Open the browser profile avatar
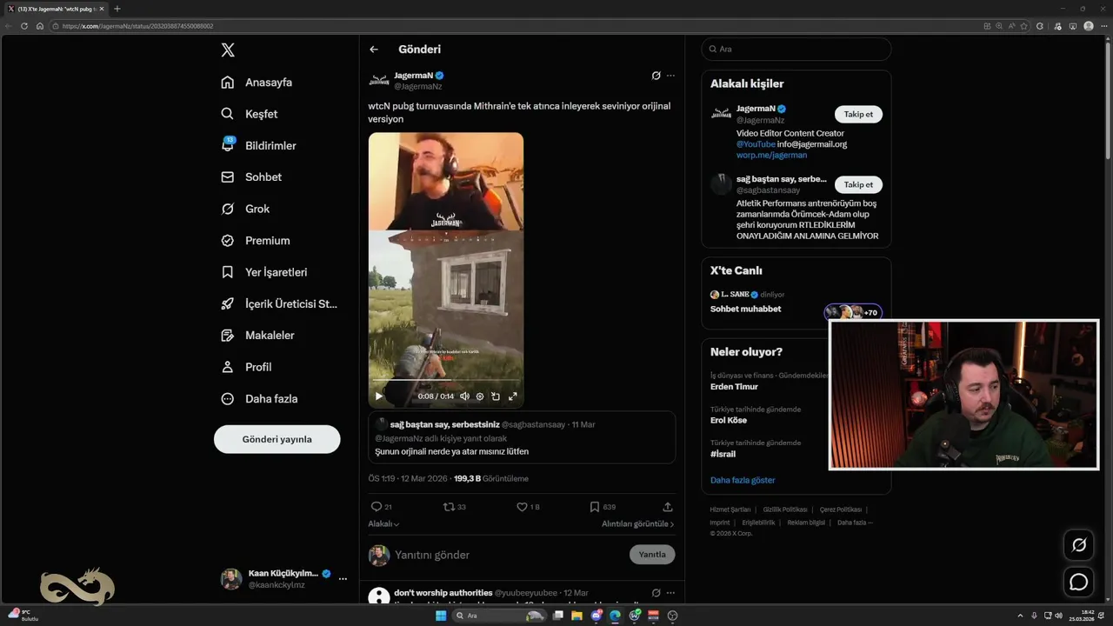 coord(1089,26)
